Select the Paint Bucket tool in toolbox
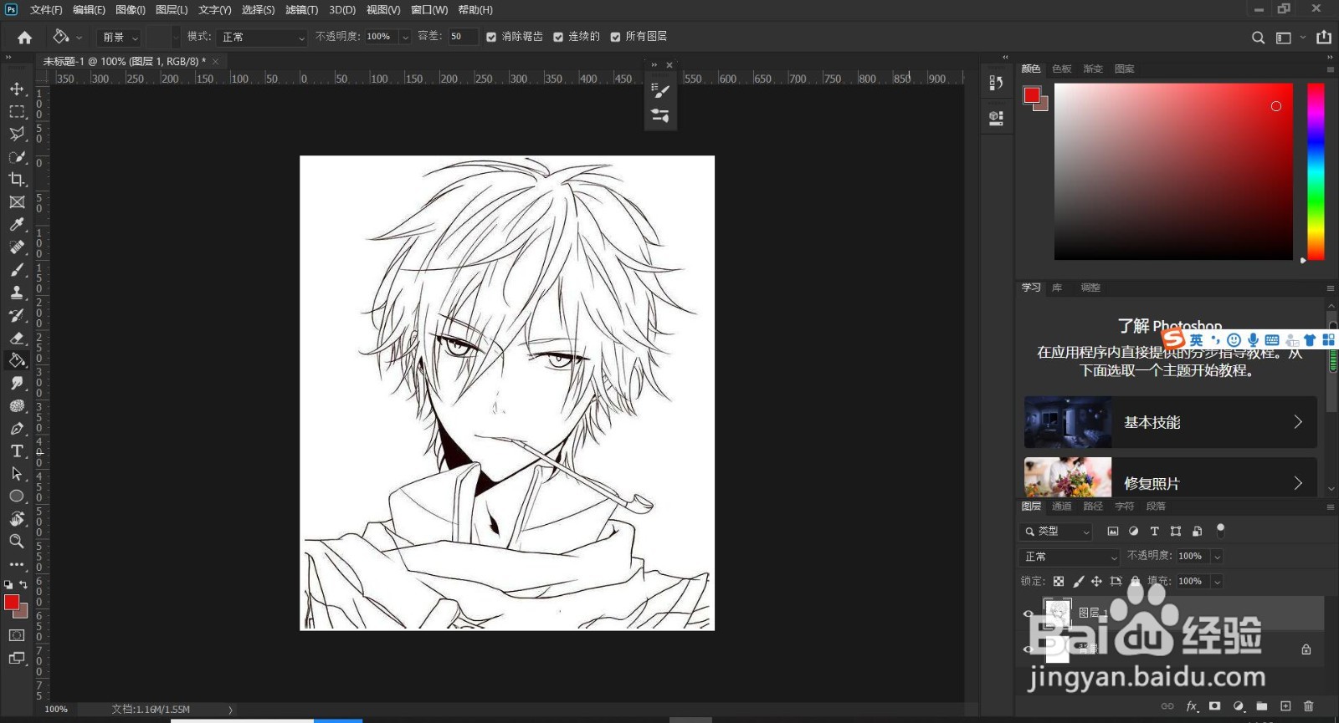 [x=17, y=360]
